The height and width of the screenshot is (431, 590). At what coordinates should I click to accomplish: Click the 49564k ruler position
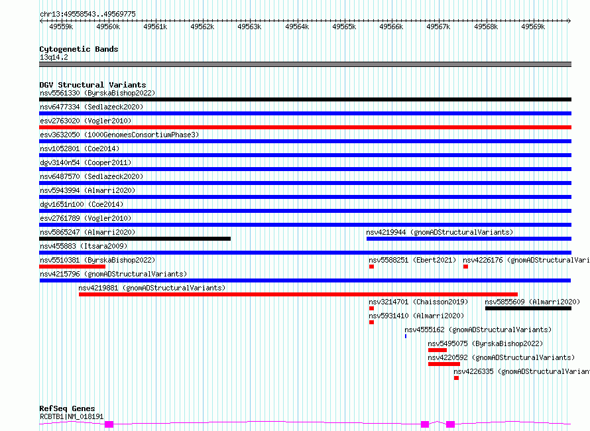(x=297, y=27)
